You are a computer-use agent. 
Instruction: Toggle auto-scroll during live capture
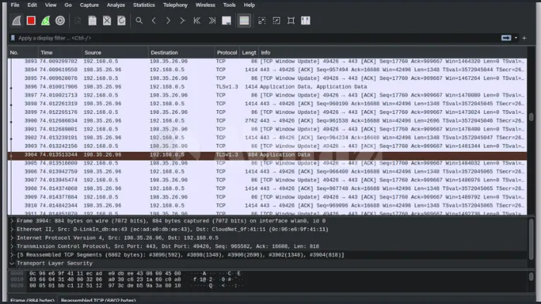click(226, 21)
